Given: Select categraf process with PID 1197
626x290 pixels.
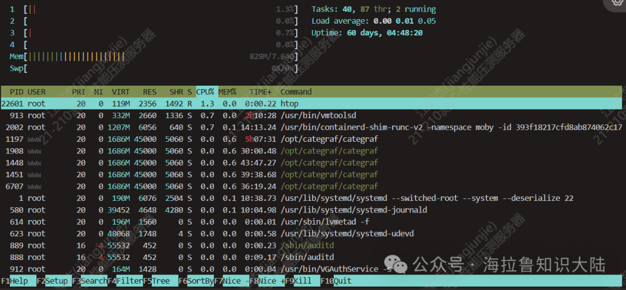Looking at the screenshot, I should 311,140.
